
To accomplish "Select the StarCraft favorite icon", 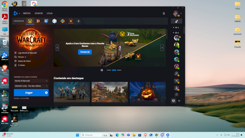I will tap(46, 21).
